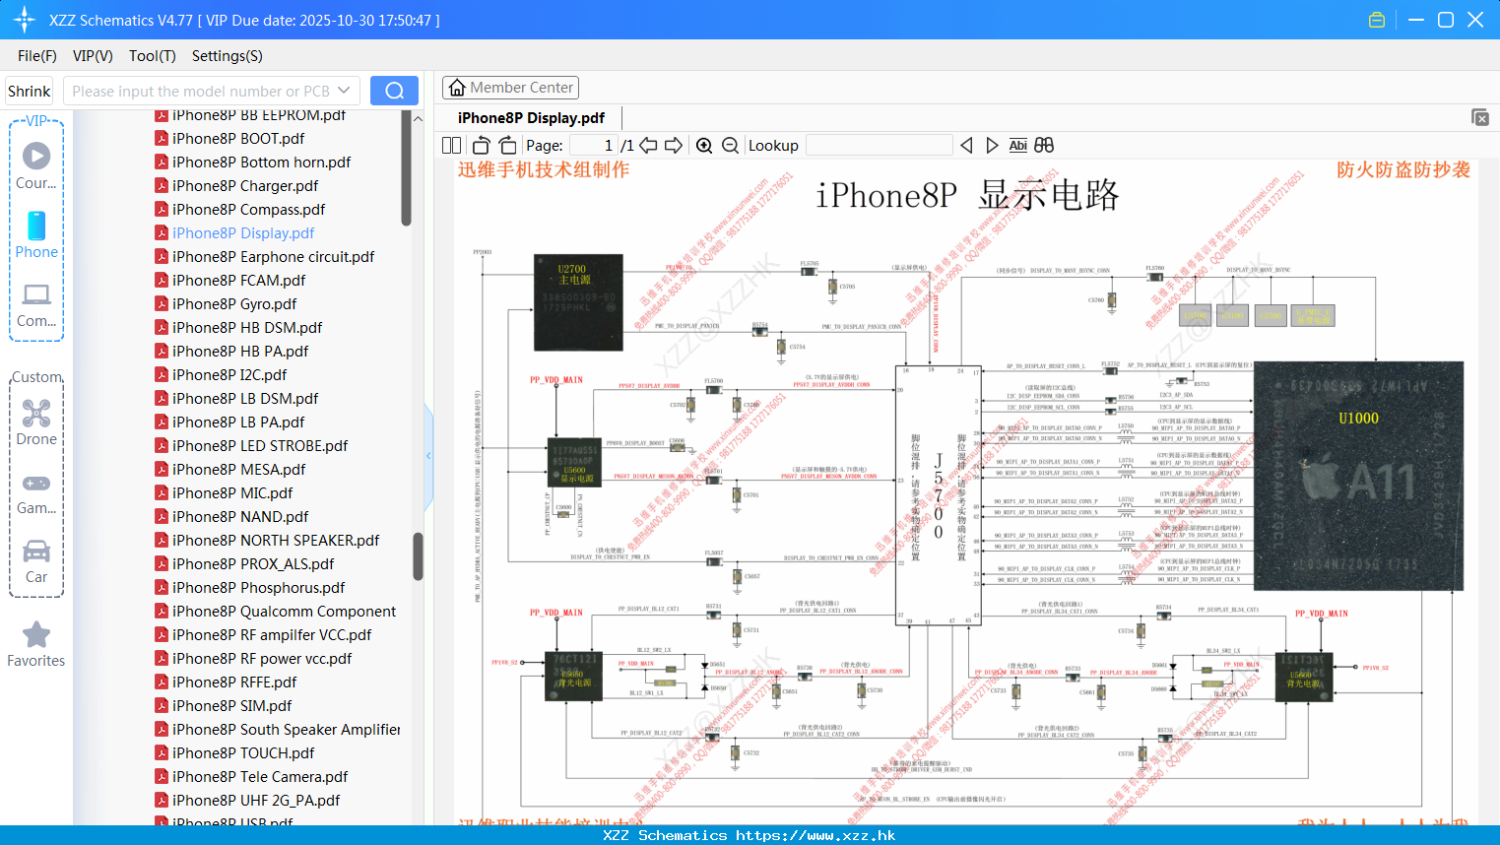
Task: Find next lookup result
Action: (x=992, y=145)
